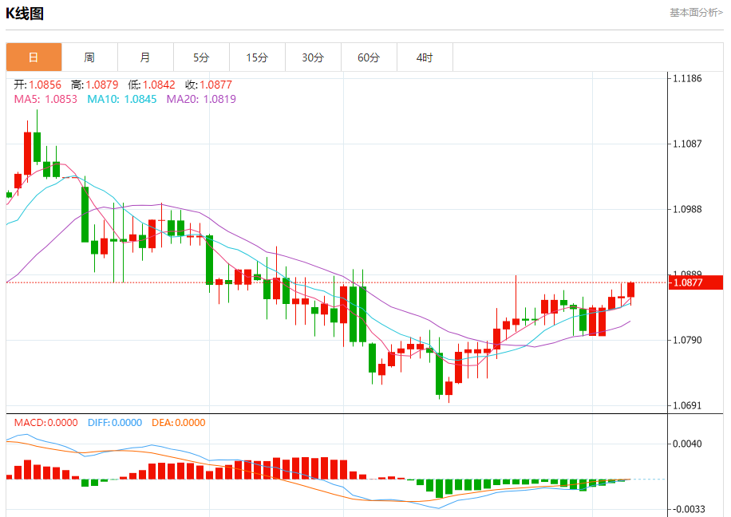Screen dimensions: 731x517
Task: Click the 1.0691 price axis label
Action: 687,405
